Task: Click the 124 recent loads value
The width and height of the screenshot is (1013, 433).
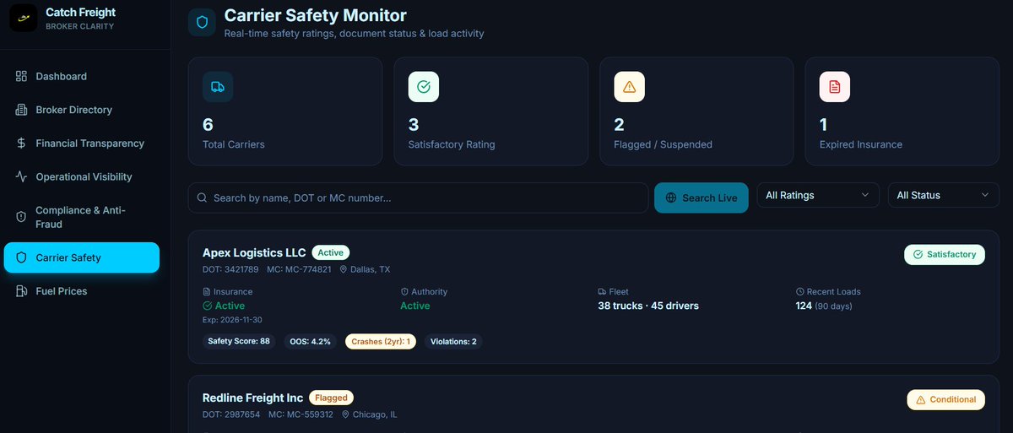Action: (804, 306)
